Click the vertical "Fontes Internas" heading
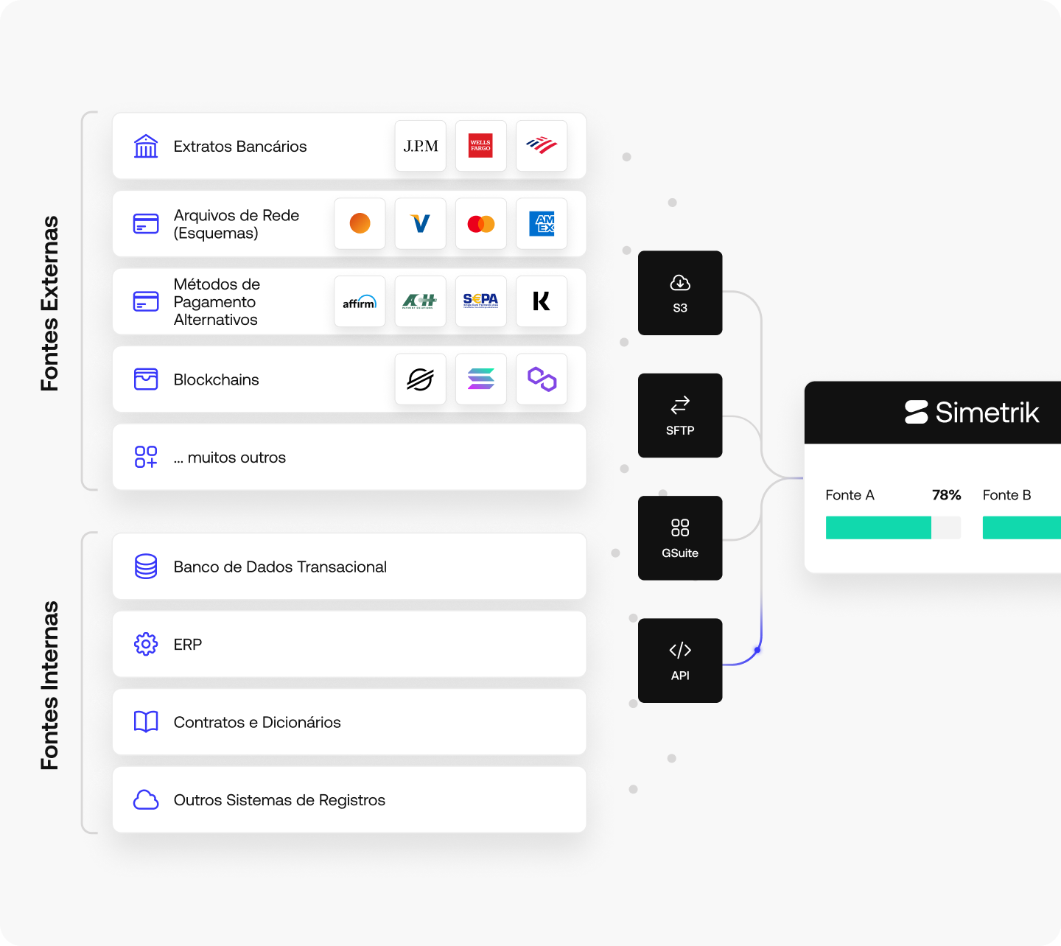 [49, 686]
